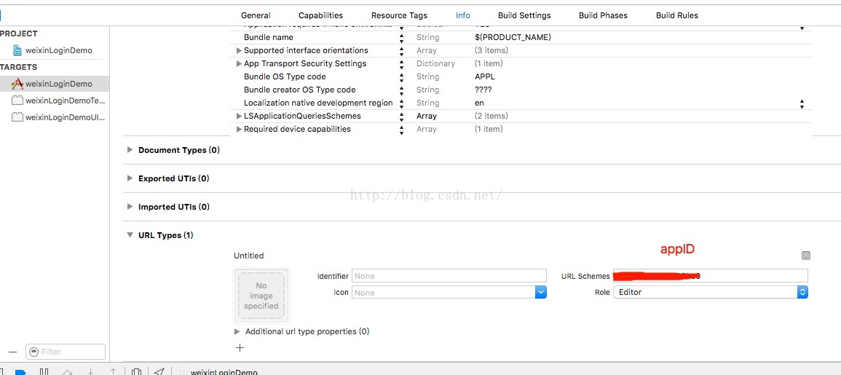Expand LSApplicationQueriesSchemes array row
The width and height of the screenshot is (841, 375).
click(240, 116)
